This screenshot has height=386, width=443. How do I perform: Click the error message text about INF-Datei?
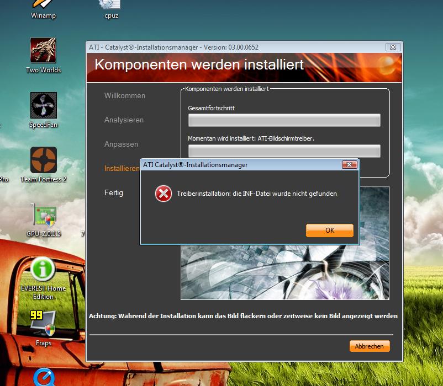[x=256, y=194]
